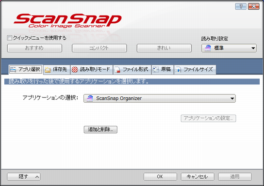The height and width of the screenshot is (186, 264).
Task: Enable クイックメニューを使用する checkbox
Action: 9,38
